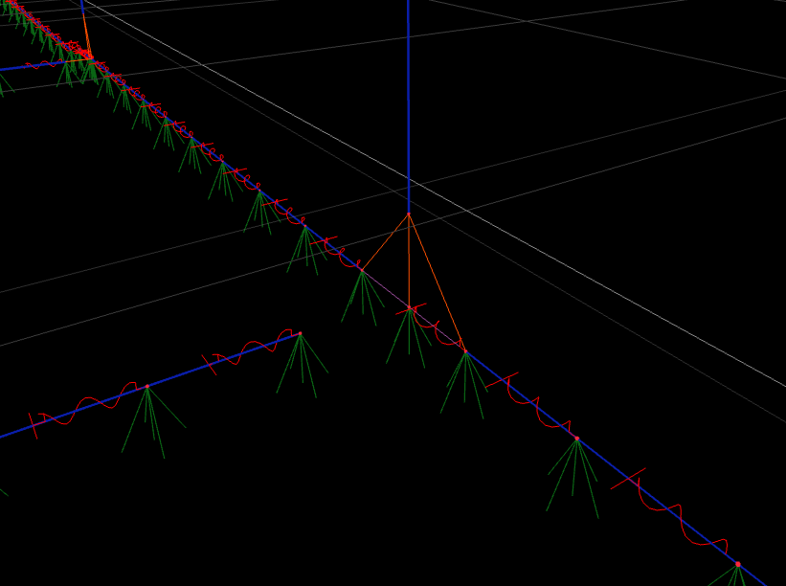Click the node at the left orange line's base

click(x=362, y=271)
